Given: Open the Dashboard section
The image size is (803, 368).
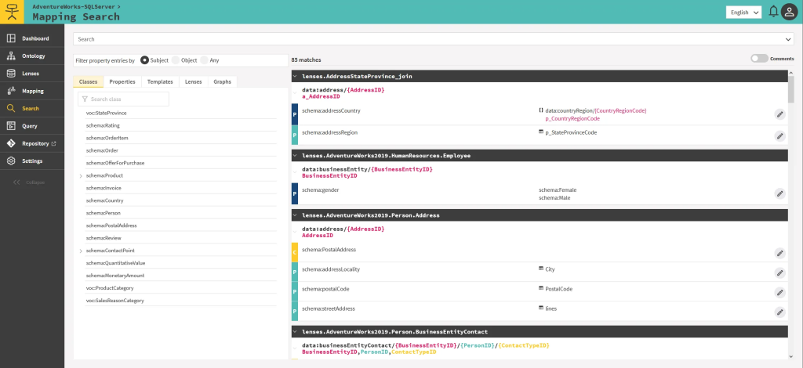Looking at the screenshot, I should pos(32,38).
